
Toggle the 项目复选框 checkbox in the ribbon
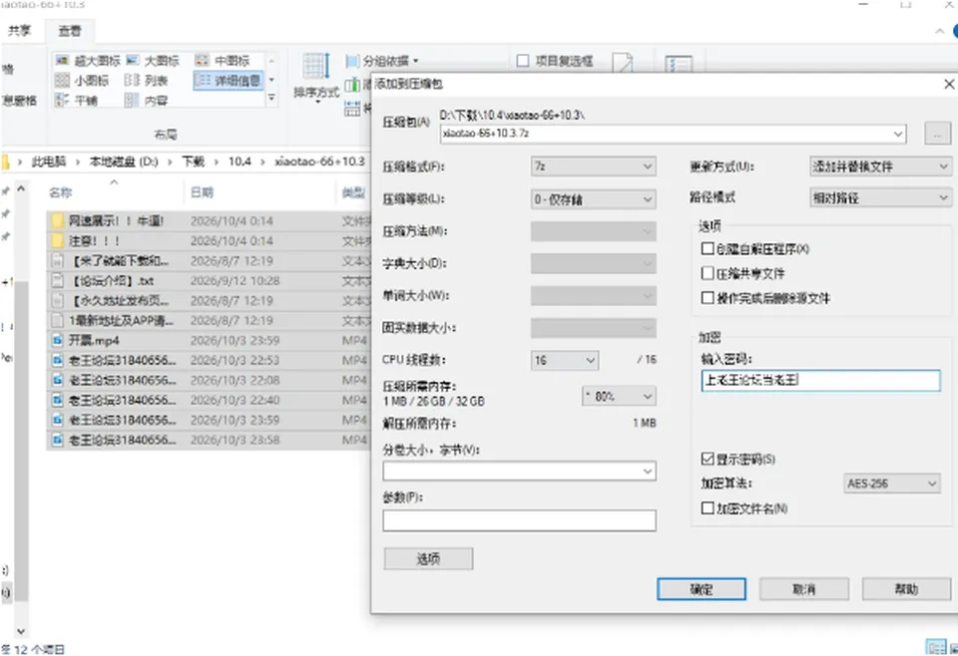tap(523, 61)
